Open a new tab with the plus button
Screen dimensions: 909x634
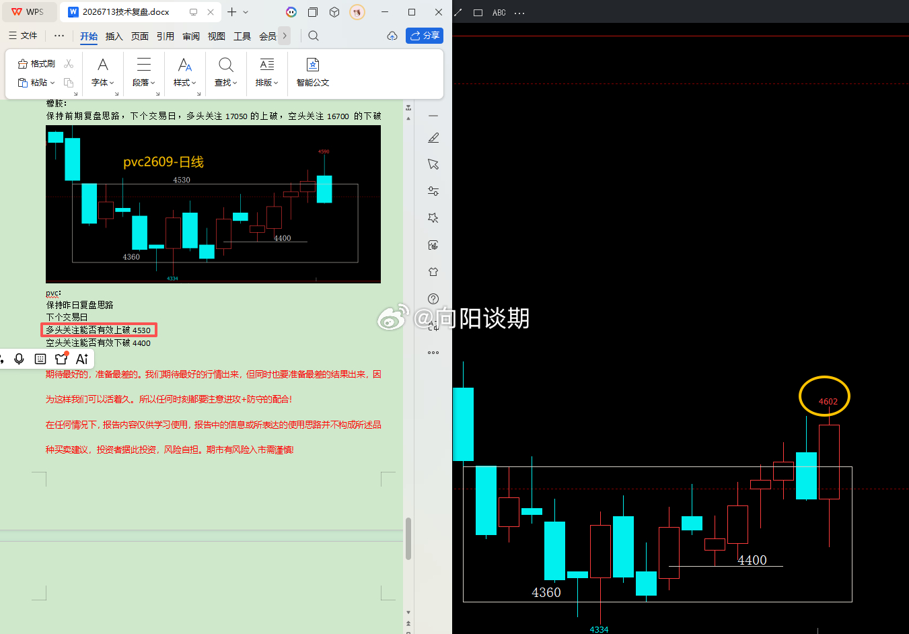point(231,12)
